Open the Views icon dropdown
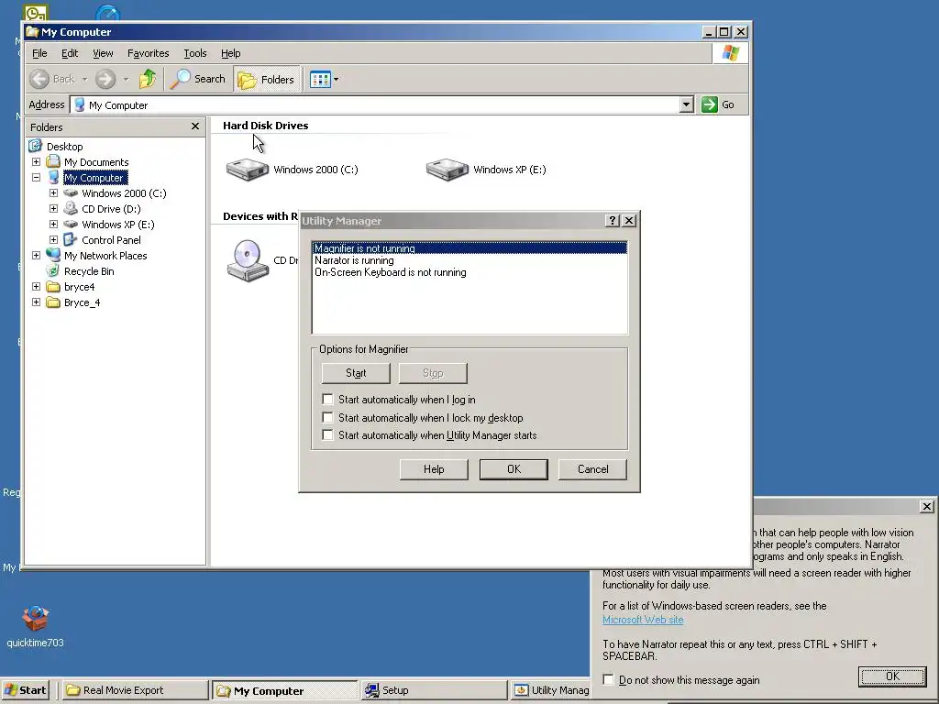 (324, 79)
